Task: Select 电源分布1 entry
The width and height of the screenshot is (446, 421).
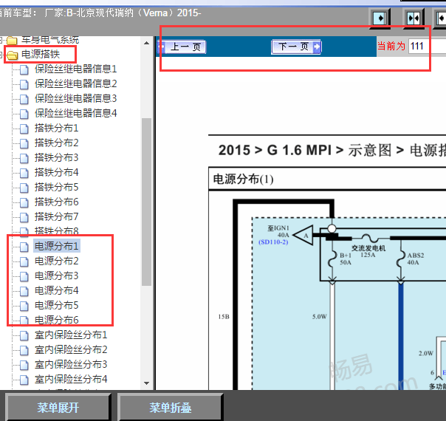Action: click(56, 247)
